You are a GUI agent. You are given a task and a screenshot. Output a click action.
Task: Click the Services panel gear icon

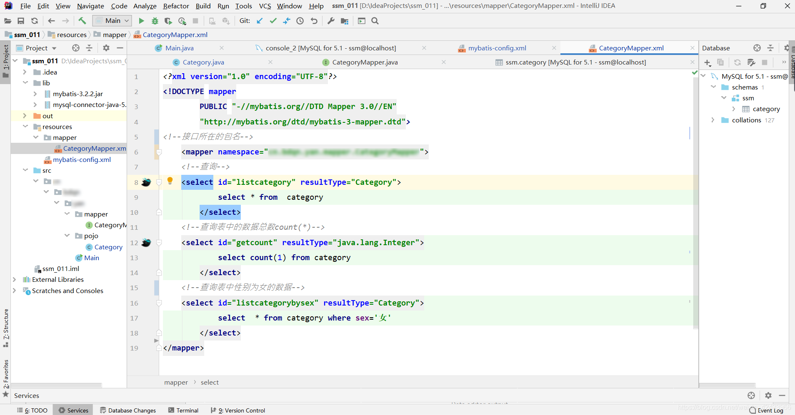[x=768, y=395]
